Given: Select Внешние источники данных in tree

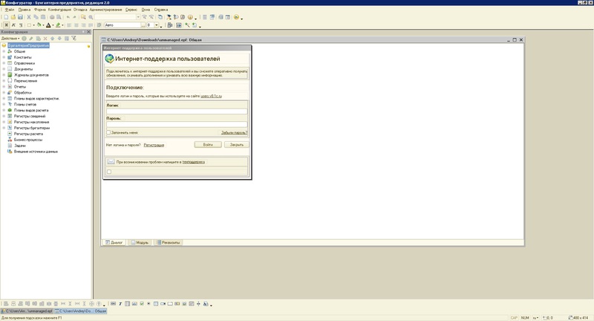Looking at the screenshot, I should 36,152.
